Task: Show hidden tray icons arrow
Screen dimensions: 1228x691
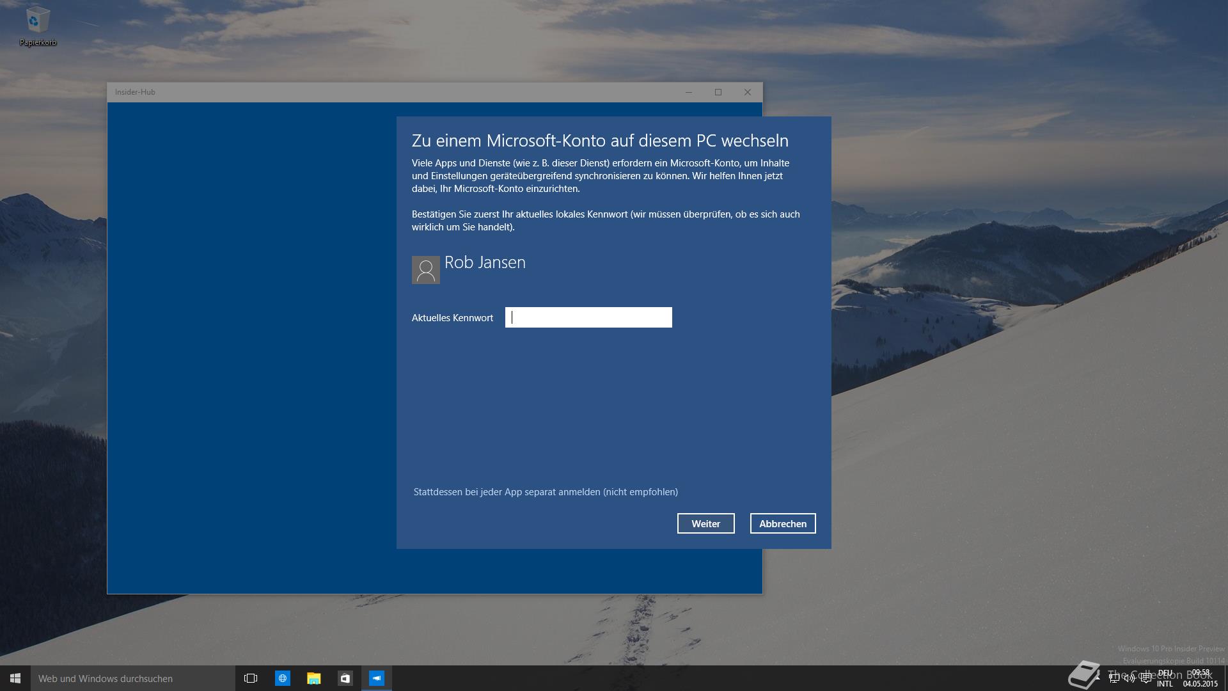Action: click(1098, 678)
